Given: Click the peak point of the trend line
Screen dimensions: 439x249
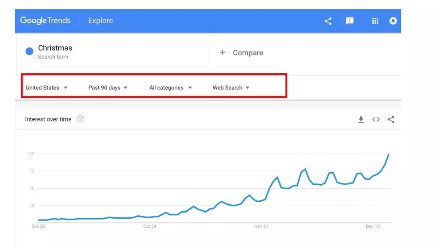Looking at the screenshot, I should pyautogui.click(x=389, y=154).
